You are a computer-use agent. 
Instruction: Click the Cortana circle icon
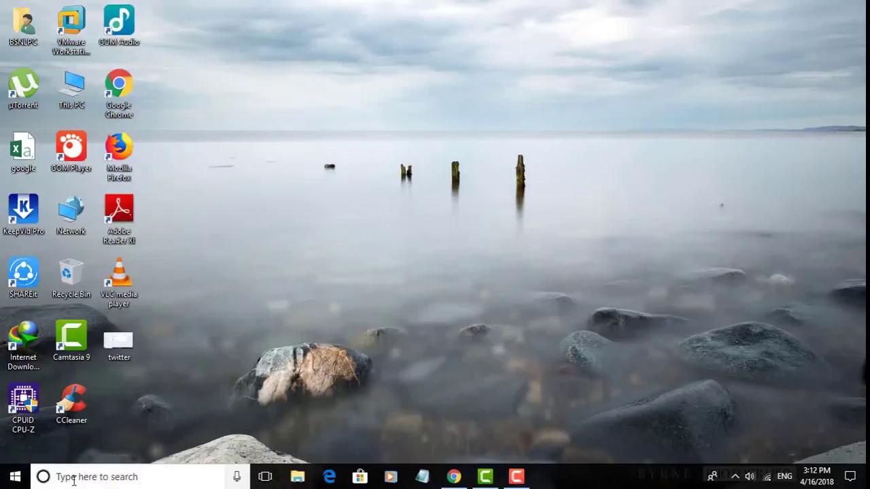coord(43,477)
